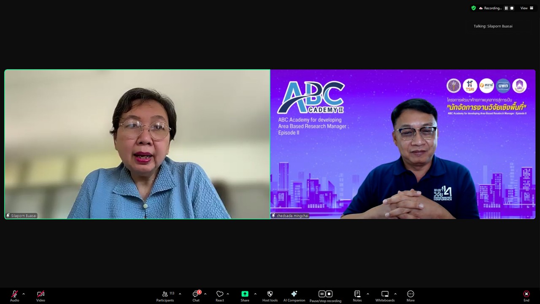The width and height of the screenshot is (540, 304).
Task: Select chedsada mingchai's video tile
Action: 403,144
